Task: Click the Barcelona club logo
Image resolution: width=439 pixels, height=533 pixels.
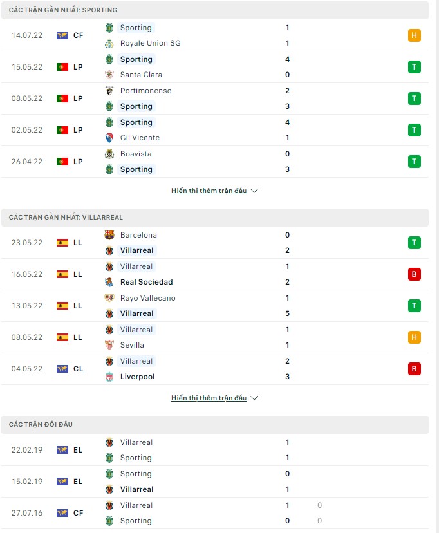Action: (x=111, y=235)
